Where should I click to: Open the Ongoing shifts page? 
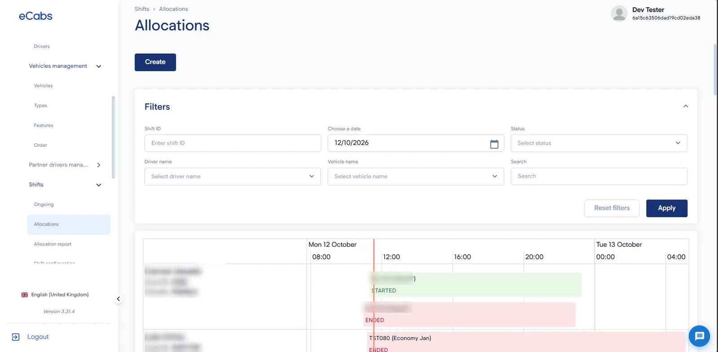44,204
